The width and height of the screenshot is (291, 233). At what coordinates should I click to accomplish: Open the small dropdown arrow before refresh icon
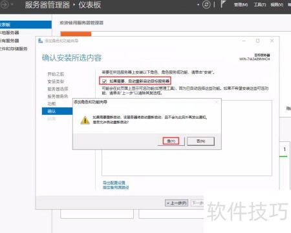pyautogui.click(x=198, y=5)
